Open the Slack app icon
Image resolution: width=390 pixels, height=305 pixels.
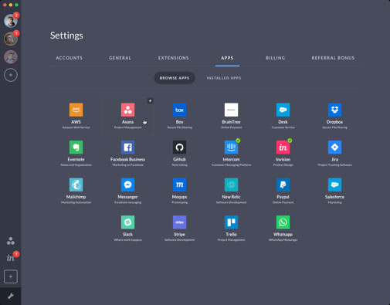pyautogui.click(x=127, y=222)
